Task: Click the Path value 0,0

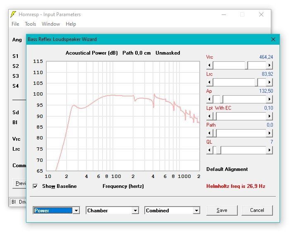Action: click(x=270, y=125)
